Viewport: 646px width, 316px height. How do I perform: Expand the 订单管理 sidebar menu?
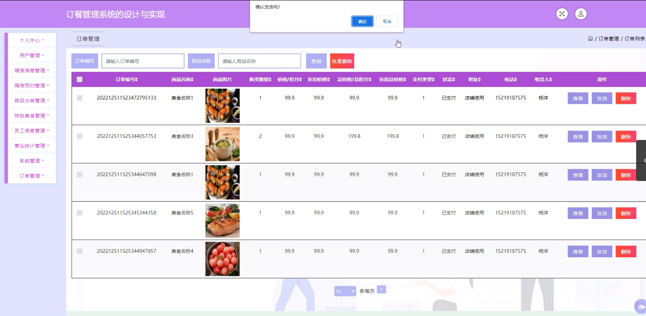pyautogui.click(x=32, y=176)
